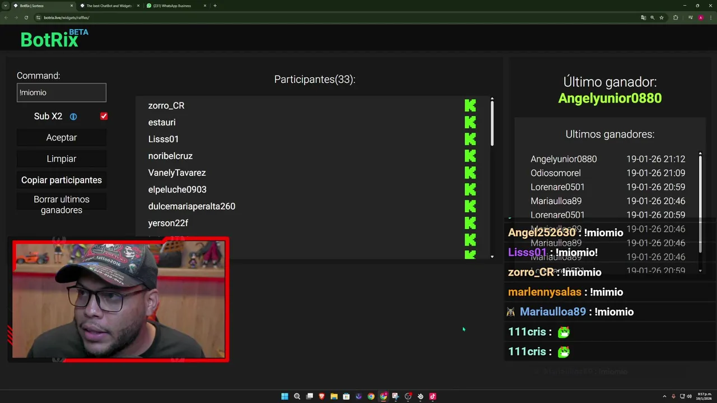Open the taskbar Search icon
This screenshot has width=717, height=403.
point(297,396)
